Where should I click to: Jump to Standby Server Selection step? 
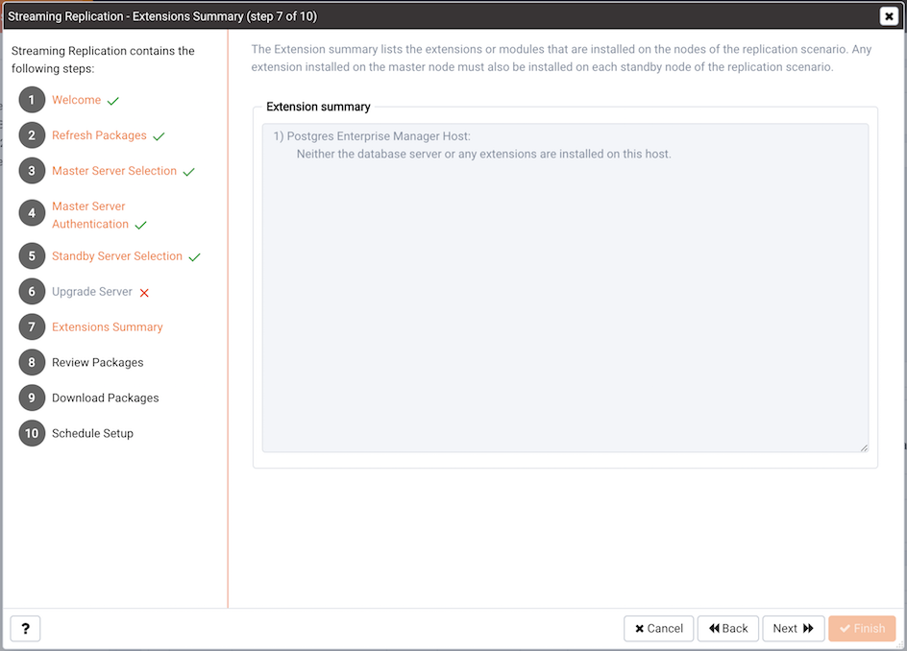[x=117, y=256]
